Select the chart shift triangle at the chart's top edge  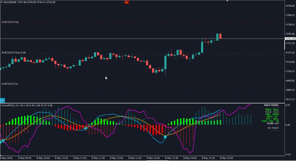point(227,1)
